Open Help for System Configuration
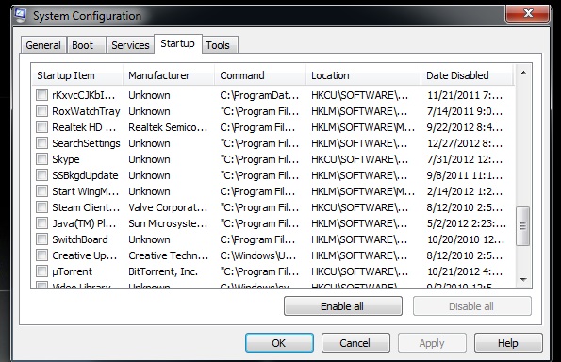 tap(508, 343)
